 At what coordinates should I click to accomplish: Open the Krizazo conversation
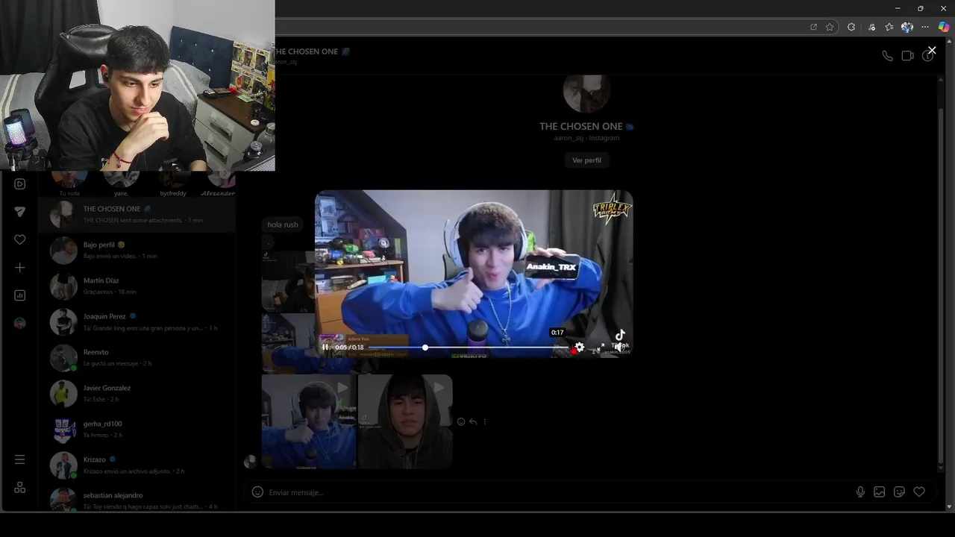coord(137,465)
